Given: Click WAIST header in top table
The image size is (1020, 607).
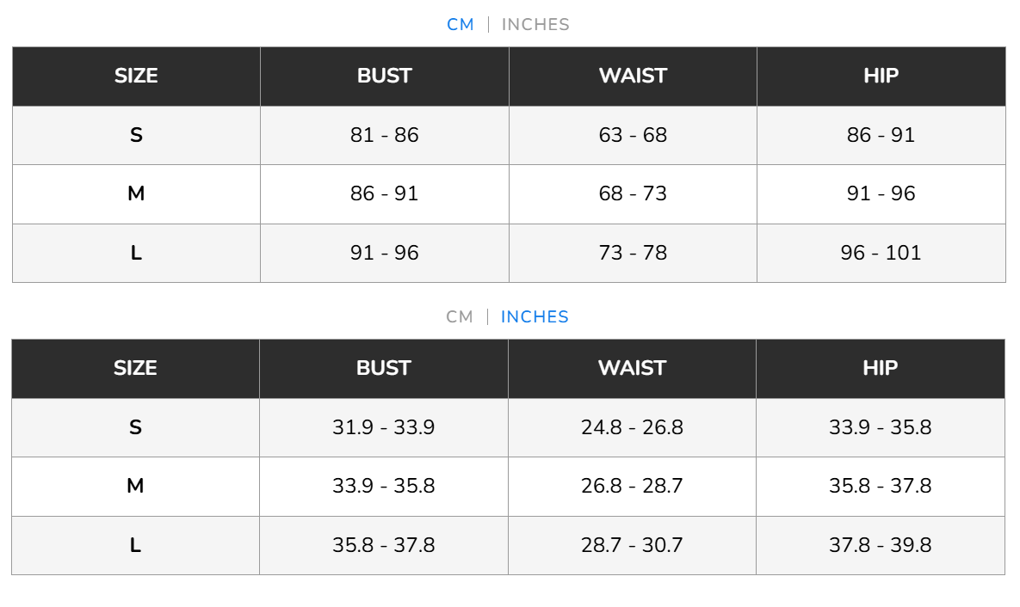Looking at the screenshot, I should click(633, 76).
